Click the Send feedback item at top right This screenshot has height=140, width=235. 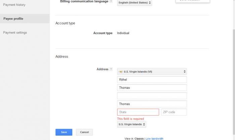pyautogui.click(x=192, y=1)
